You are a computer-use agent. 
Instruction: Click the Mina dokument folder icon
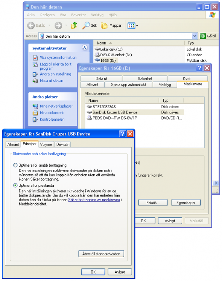35,113
